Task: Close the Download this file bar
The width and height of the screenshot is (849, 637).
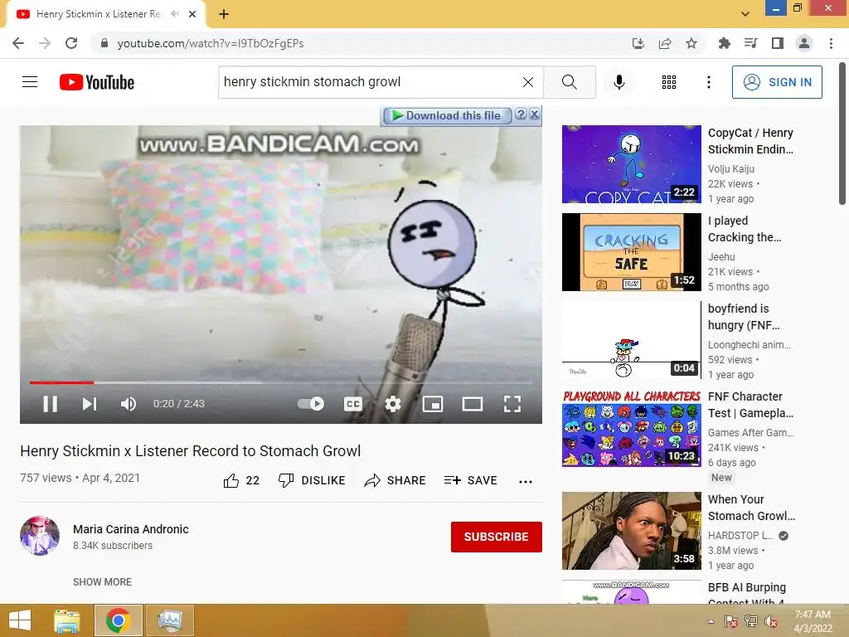Action: click(535, 114)
